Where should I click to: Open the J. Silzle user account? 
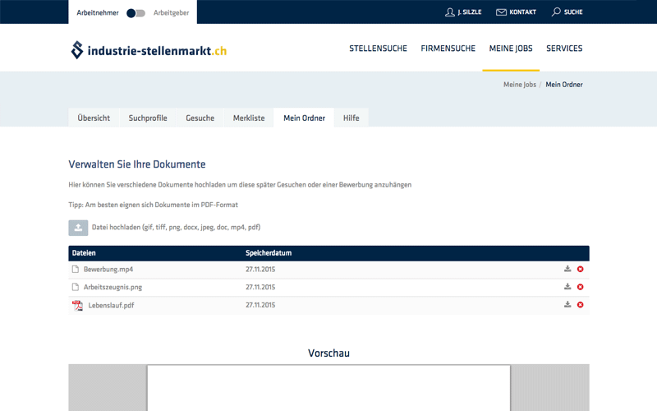[x=462, y=12]
